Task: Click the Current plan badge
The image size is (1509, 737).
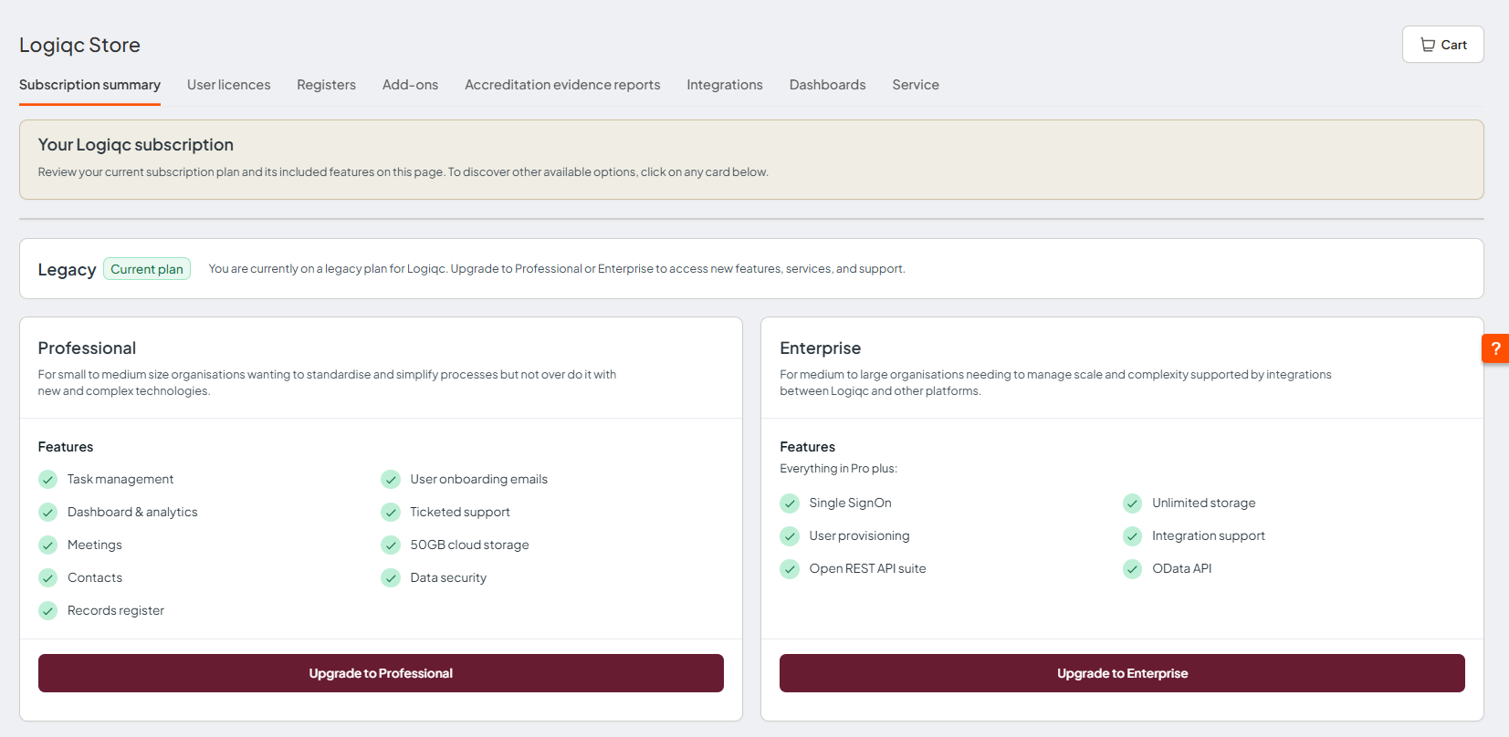Action: click(147, 269)
